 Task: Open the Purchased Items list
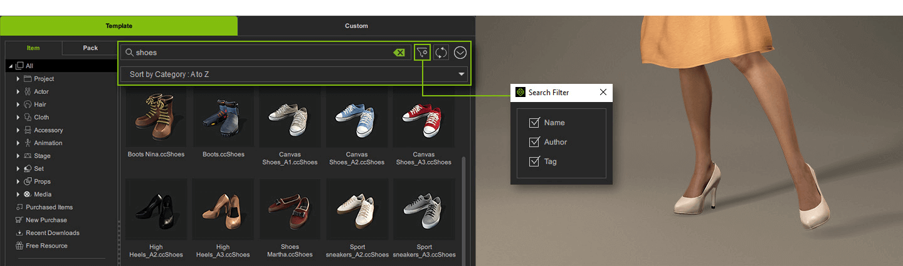point(49,207)
